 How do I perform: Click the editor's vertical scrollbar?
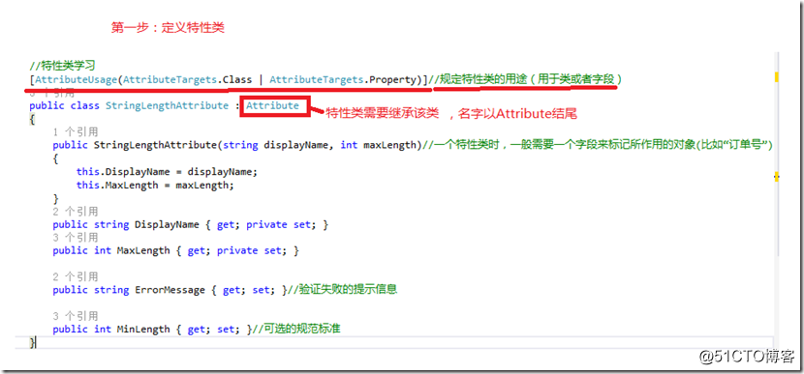point(777,154)
